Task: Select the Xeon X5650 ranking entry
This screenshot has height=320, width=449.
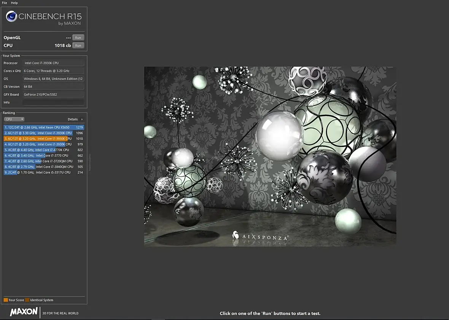Action: 44,127
